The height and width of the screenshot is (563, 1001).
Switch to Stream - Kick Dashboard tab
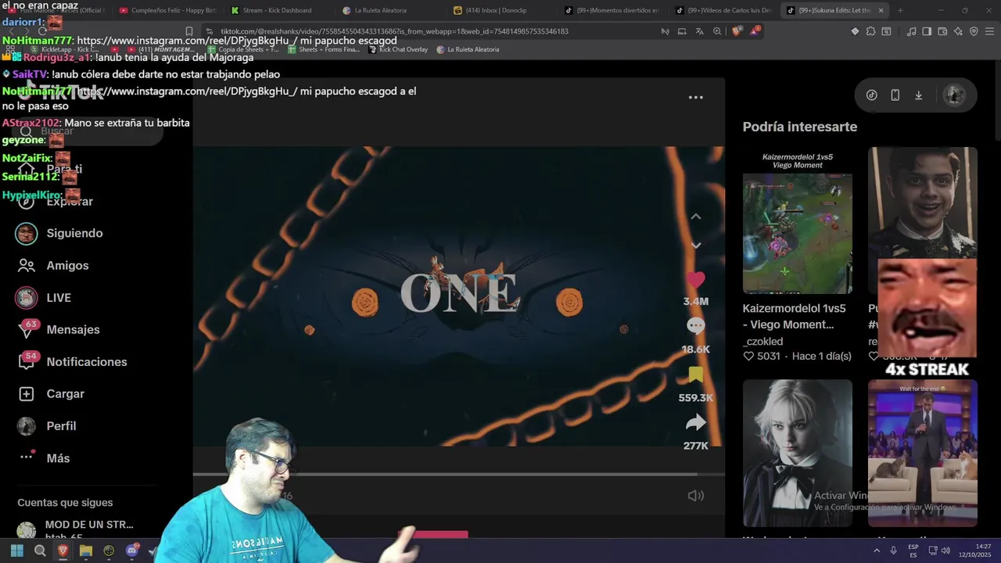277,10
